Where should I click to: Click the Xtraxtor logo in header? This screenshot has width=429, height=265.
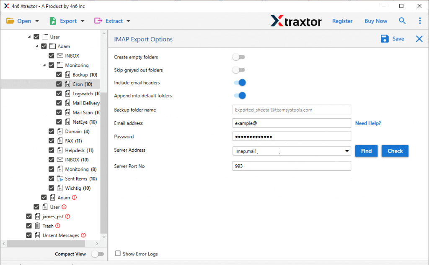[296, 21]
